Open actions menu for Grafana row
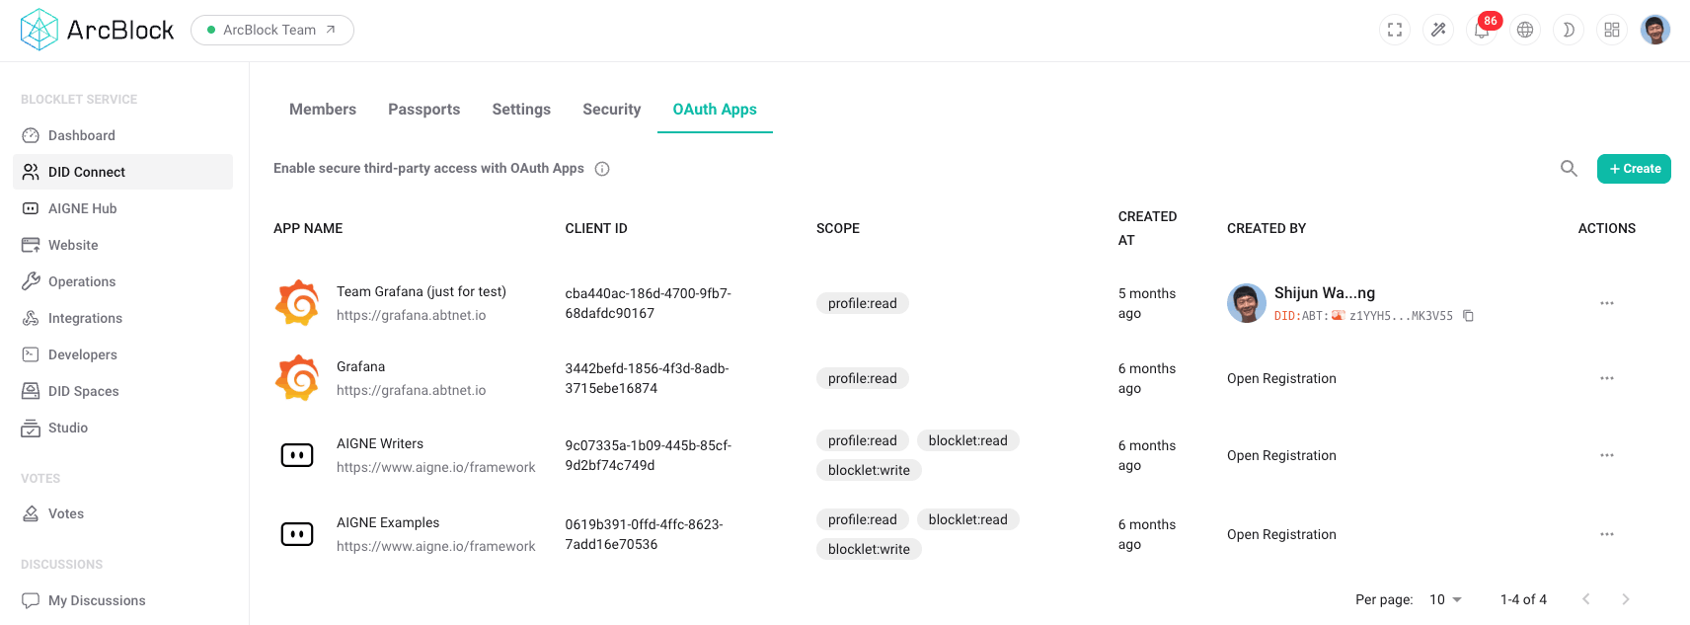This screenshot has width=1690, height=625. pyautogui.click(x=1607, y=378)
